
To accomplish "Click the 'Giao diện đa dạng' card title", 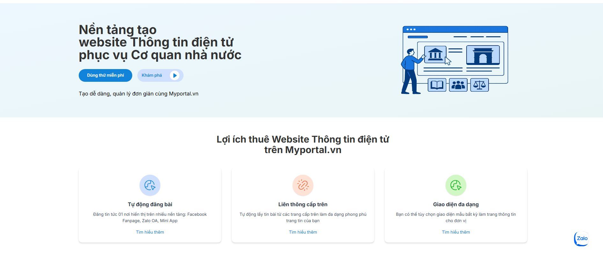I will [456, 204].
